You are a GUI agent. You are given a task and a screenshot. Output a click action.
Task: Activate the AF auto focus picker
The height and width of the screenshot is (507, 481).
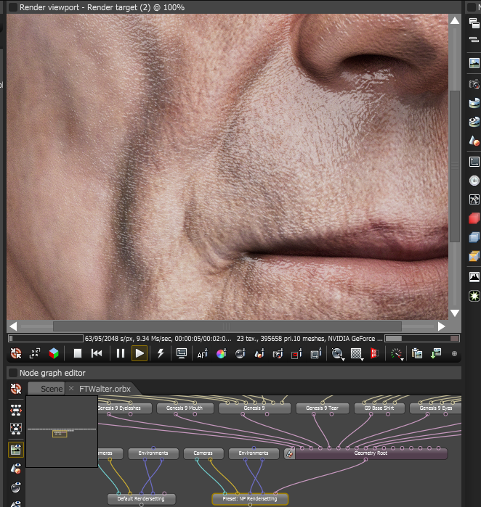[x=203, y=354]
